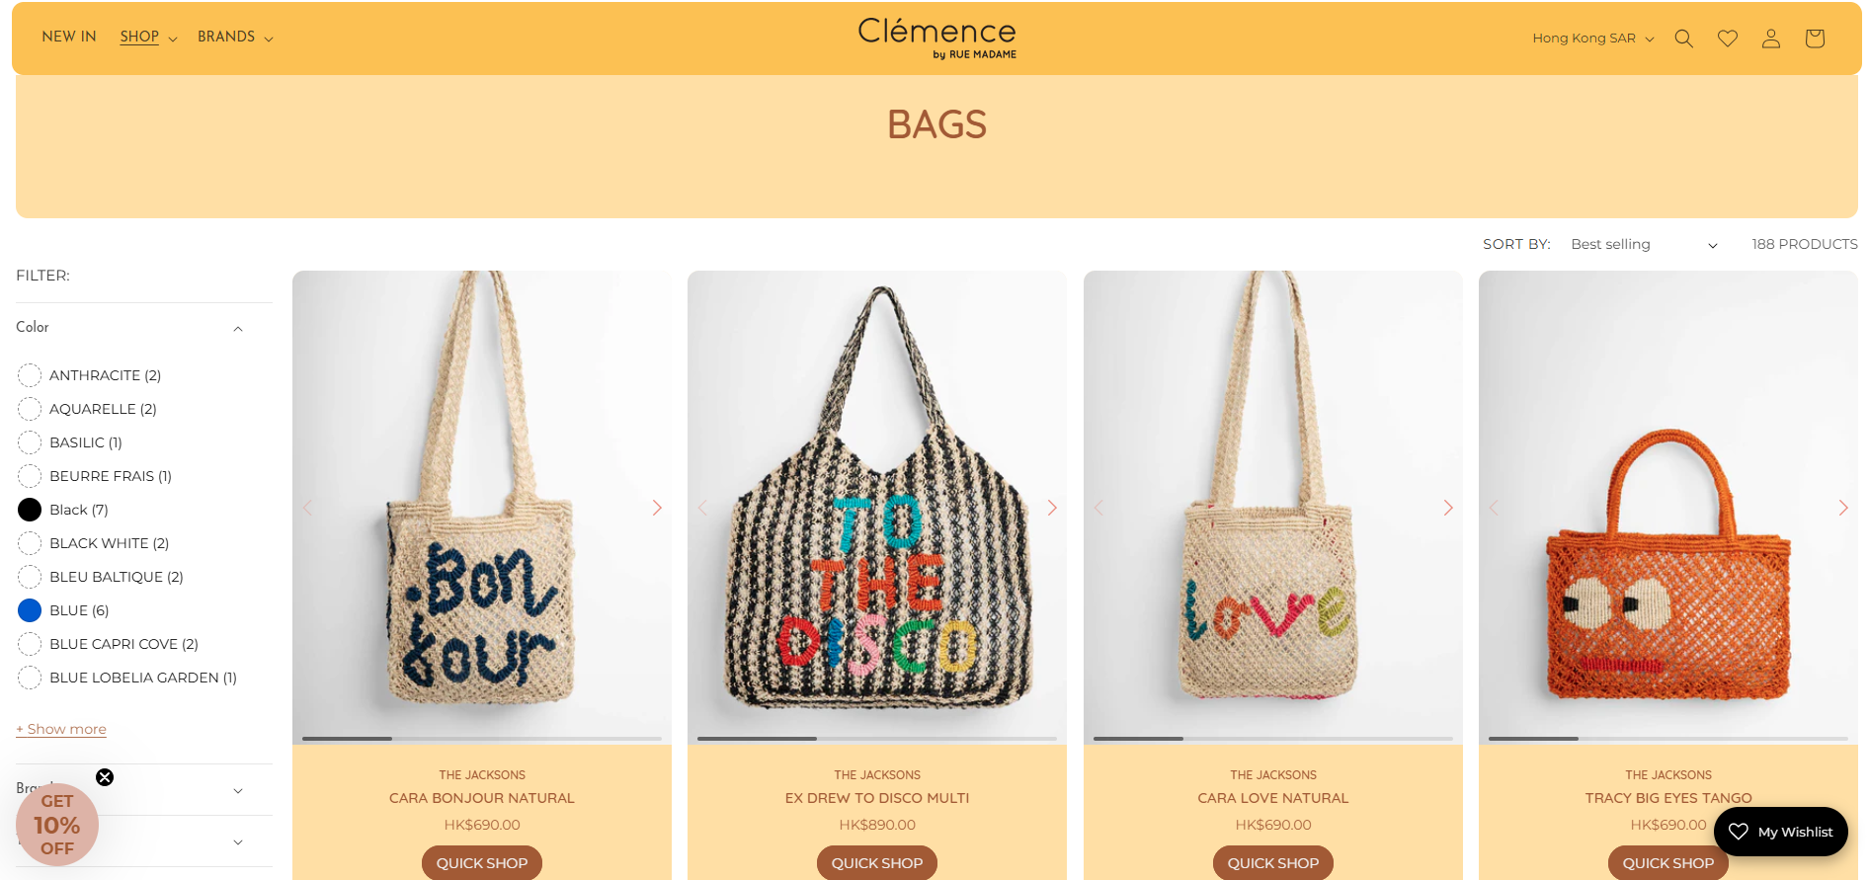Open the search icon in header
The height and width of the screenshot is (880, 1869).
[1684, 39]
